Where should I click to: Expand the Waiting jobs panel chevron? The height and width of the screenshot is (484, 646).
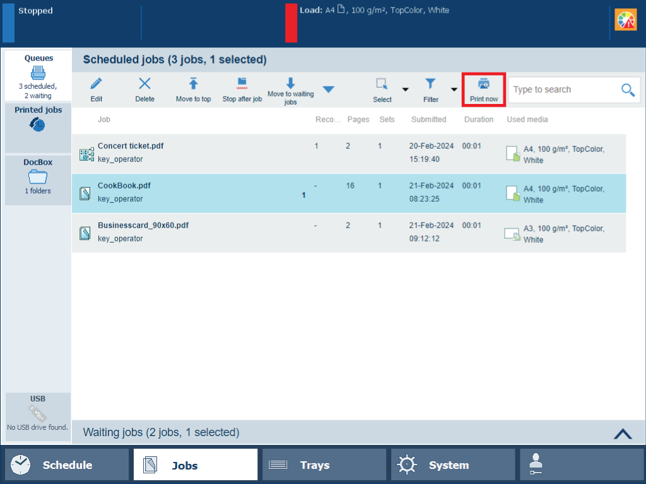pos(622,433)
